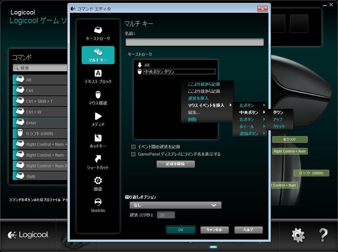338x252 pixels.
Task: Open the テキストブロック text block category
Action: pos(98,77)
